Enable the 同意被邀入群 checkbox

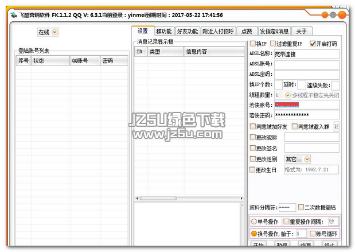coord(294,126)
